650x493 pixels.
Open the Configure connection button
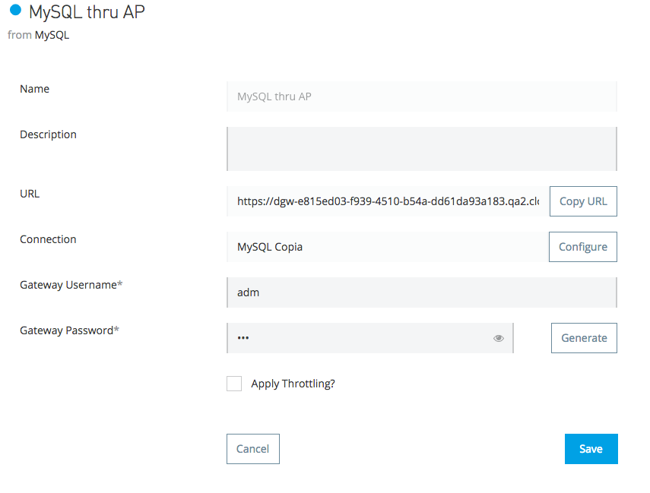pos(583,247)
